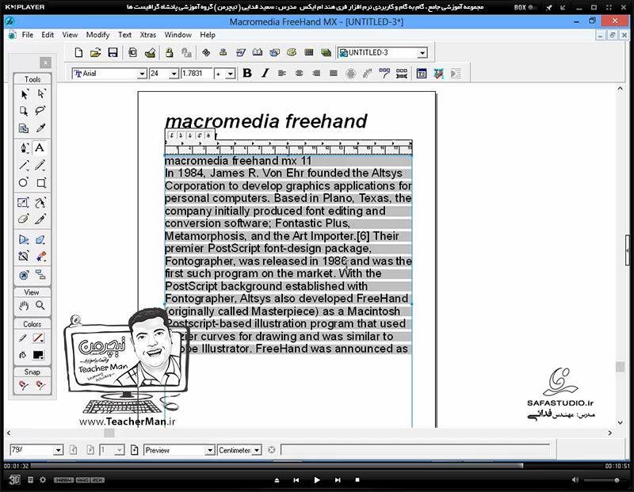The height and width of the screenshot is (492, 634).
Task: Toggle the second Snap magnet icon
Action: click(40, 385)
